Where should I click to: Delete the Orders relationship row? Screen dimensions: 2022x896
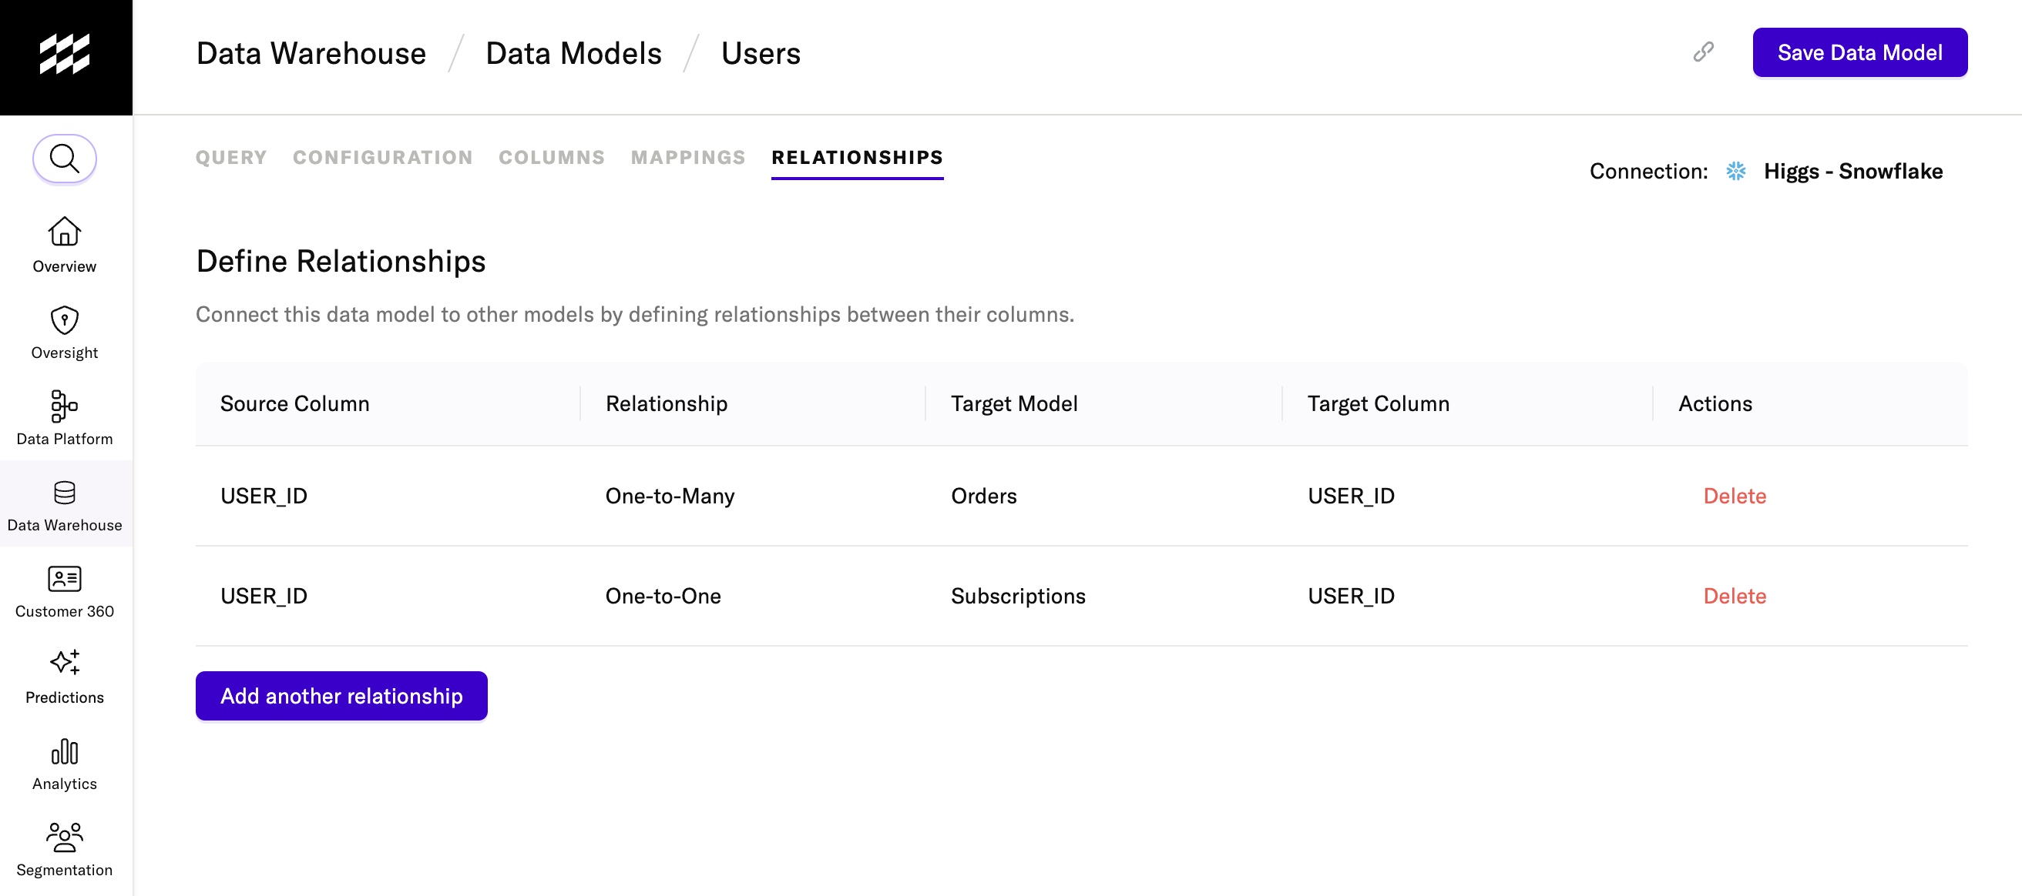pos(1734,496)
